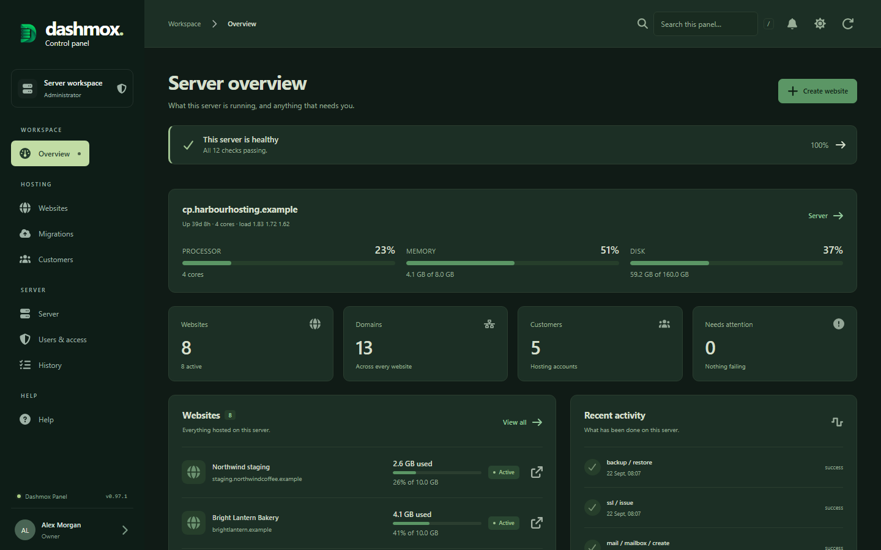Open Server in the sidebar
Image resolution: width=881 pixels, height=550 pixels.
coord(72,314)
